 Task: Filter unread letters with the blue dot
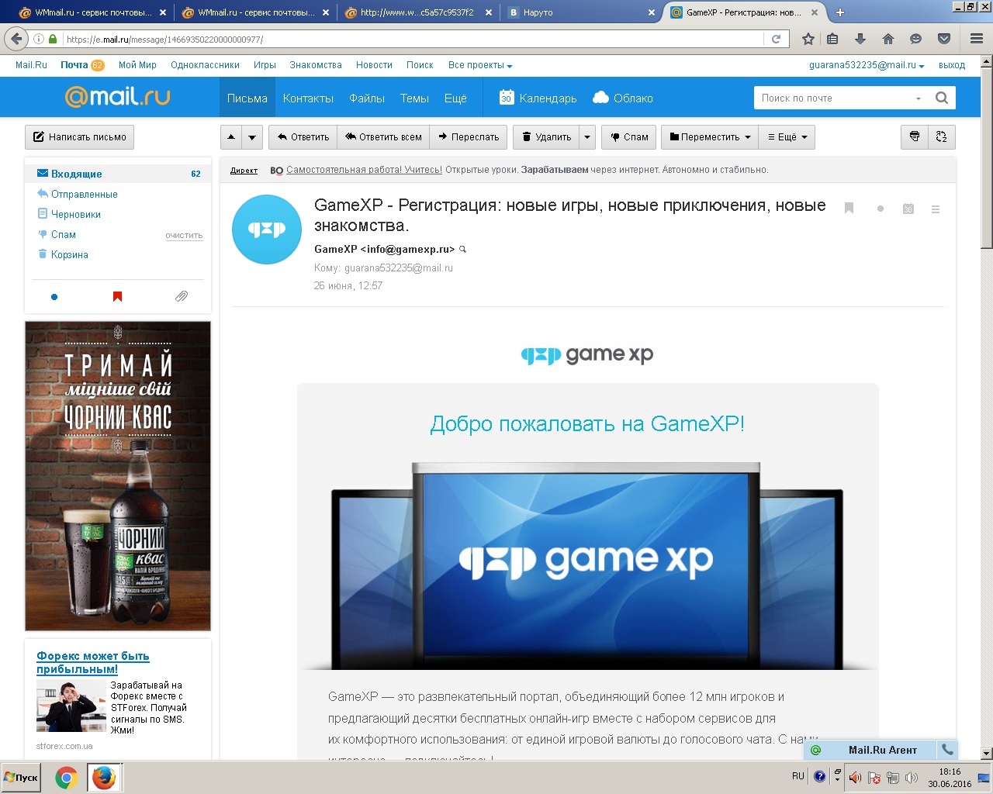(54, 296)
